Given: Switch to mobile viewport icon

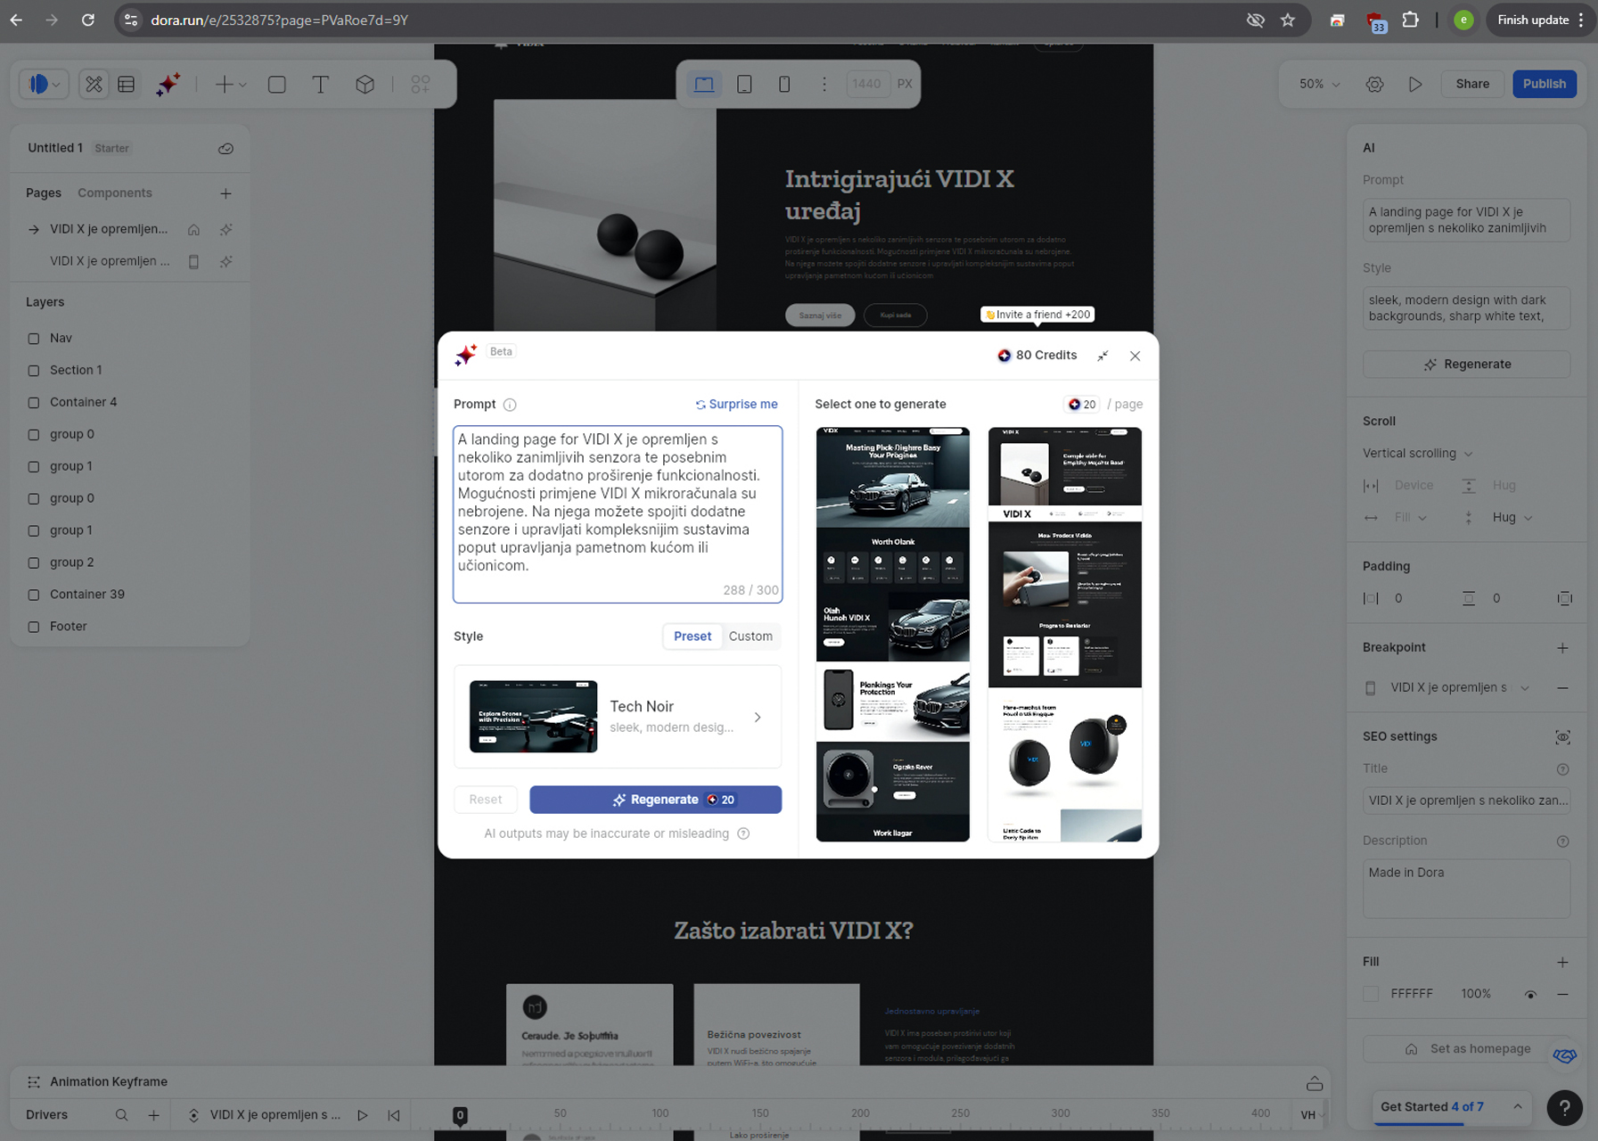Looking at the screenshot, I should pyautogui.click(x=784, y=84).
